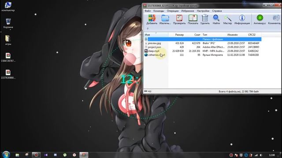Select the 1584728787 archive on desktop
Screen dimensions: 282x158
[x=8, y=57]
